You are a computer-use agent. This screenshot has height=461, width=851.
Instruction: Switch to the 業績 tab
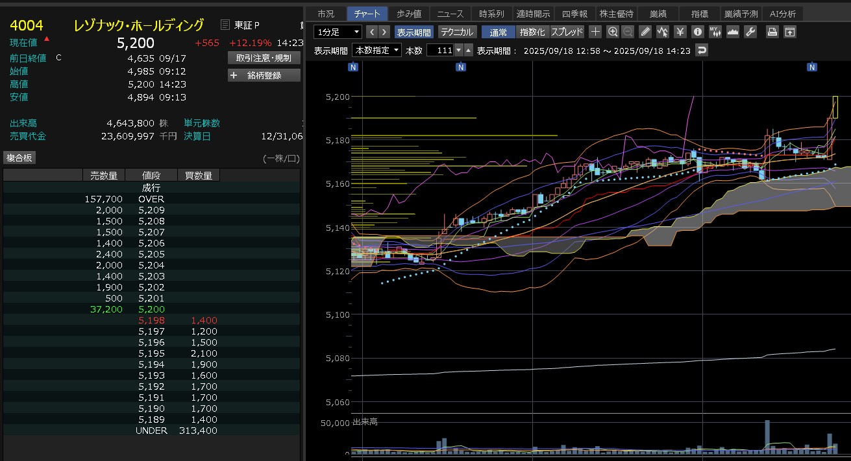[658, 13]
